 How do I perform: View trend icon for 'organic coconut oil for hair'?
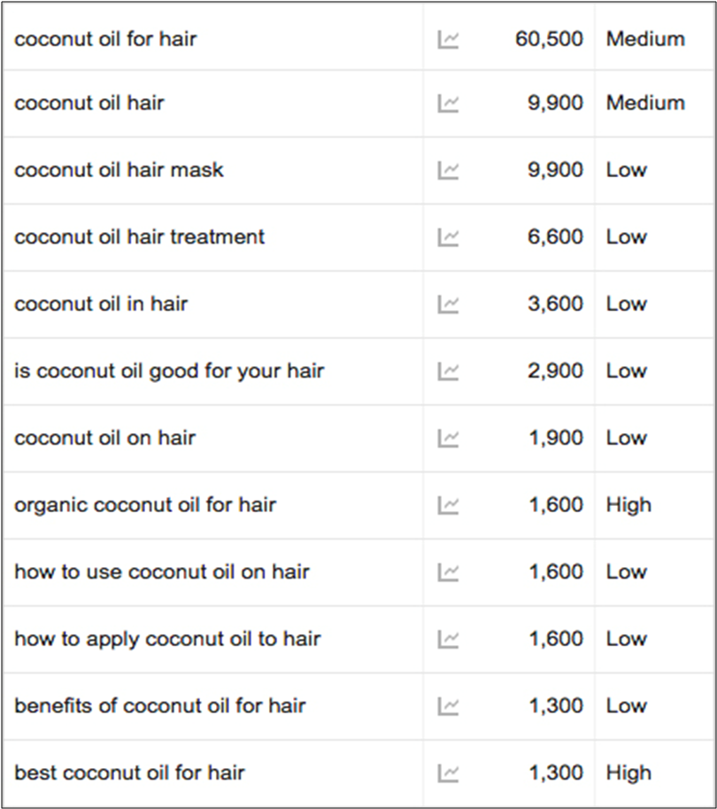click(449, 505)
